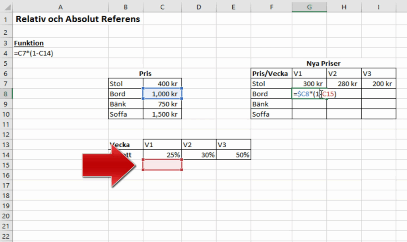The width and height of the screenshot is (407, 242).
Task: Click the cell showing =C7*(1-C14)
Action: coord(34,53)
